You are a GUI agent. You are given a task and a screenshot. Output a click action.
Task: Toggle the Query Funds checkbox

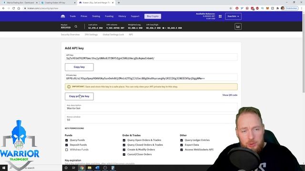point(67,140)
